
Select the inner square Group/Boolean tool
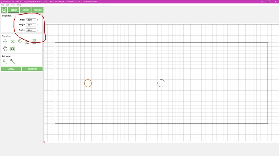pyautogui.click(x=13, y=49)
